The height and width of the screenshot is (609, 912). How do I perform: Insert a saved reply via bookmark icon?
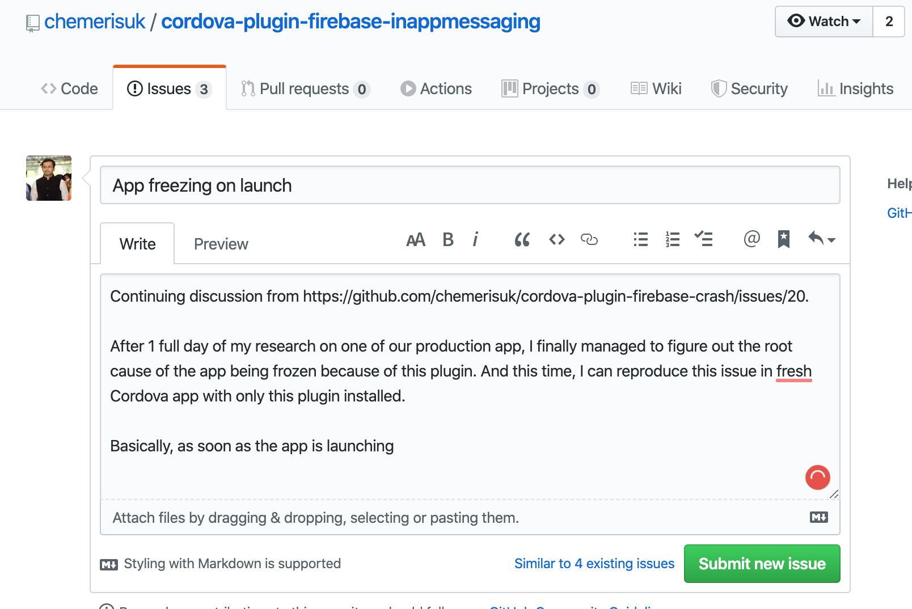coord(784,239)
